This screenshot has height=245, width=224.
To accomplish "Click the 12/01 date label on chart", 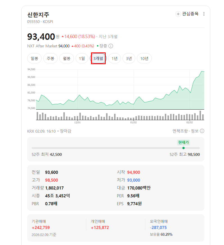I will pyautogui.click(x=77, y=122).
